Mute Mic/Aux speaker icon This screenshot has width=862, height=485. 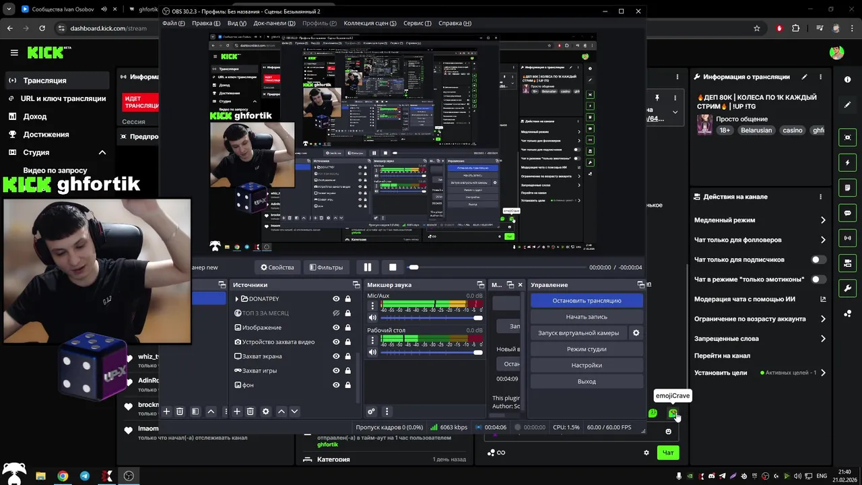(372, 317)
